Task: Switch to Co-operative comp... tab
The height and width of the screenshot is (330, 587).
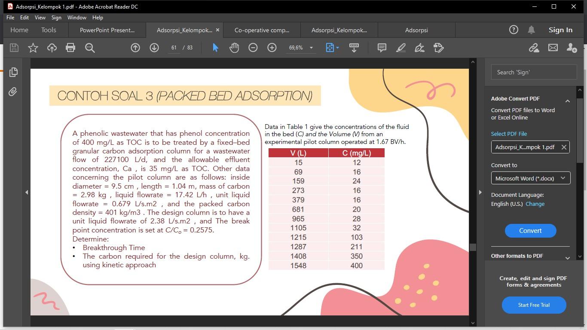Action: [x=262, y=30]
